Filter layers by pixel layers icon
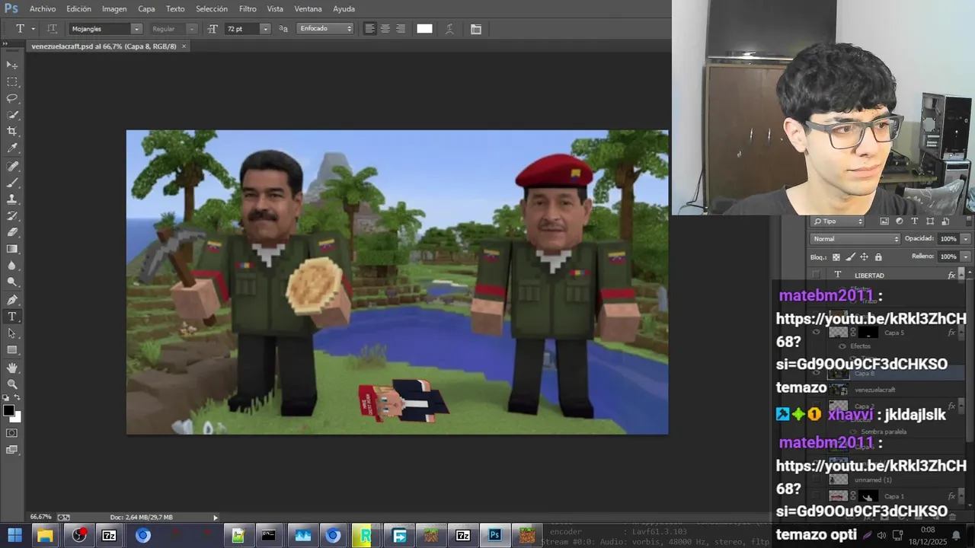The image size is (975, 548). [884, 221]
